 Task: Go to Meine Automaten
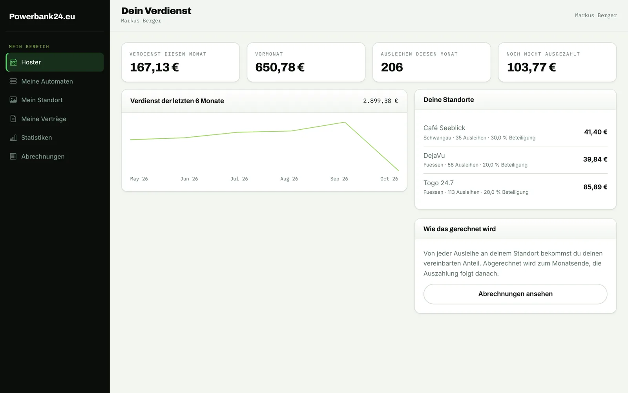[x=55, y=81]
